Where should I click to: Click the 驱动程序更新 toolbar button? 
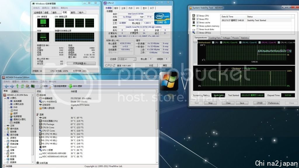pyautogui.click(x=58, y=86)
